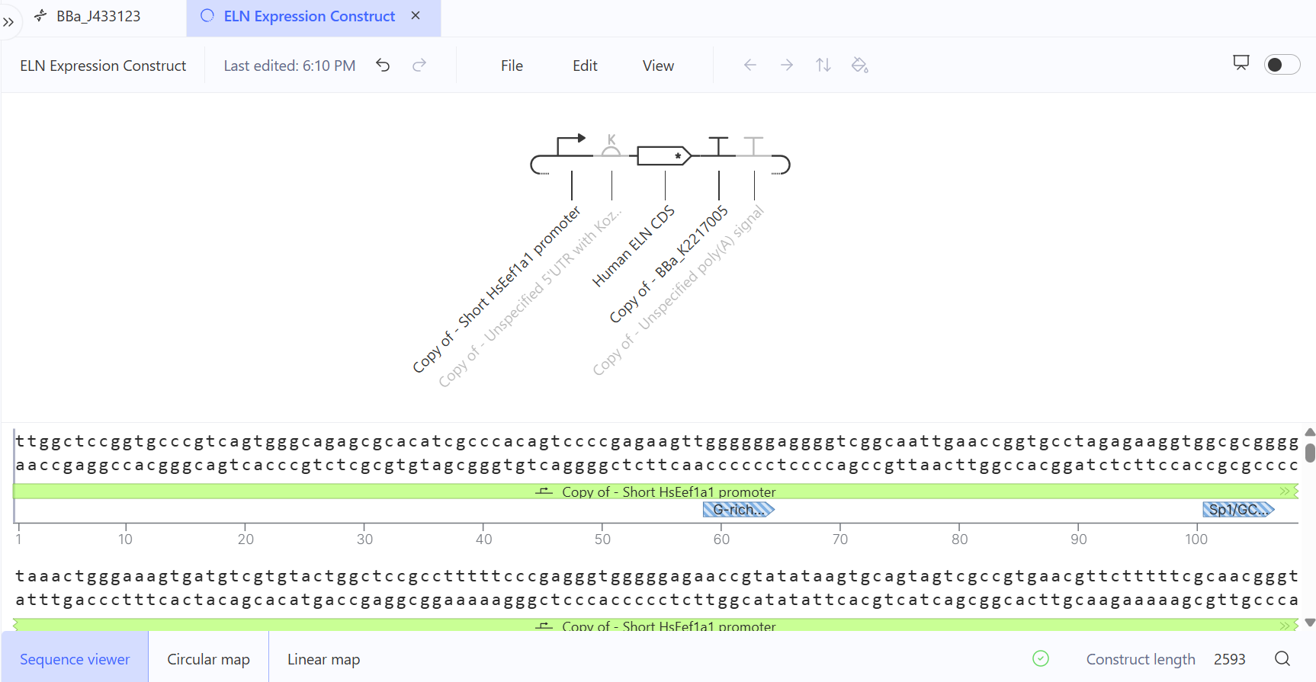
Task: Click the right arrow navigation icon
Action: tap(787, 66)
